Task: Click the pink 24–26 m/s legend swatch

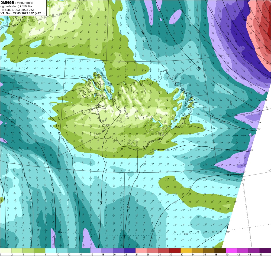Action: [141, 251]
